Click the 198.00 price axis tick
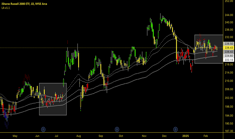 [x=229, y=107]
